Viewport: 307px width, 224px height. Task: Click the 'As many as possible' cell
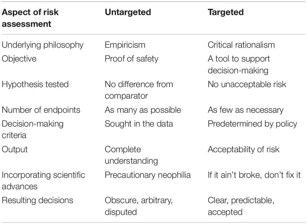point(143,110)
